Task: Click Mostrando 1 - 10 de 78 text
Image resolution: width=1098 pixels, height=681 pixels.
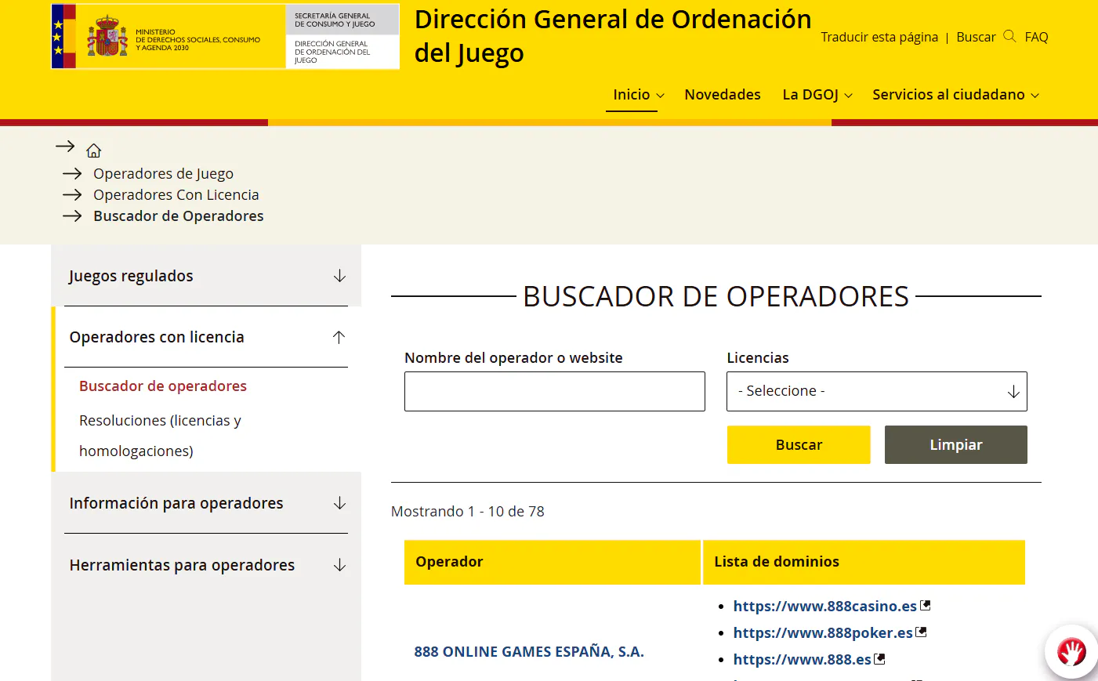Action: (468, 511)
